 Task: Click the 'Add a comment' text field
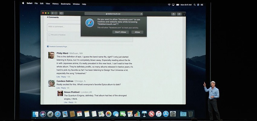pos(63,27)
